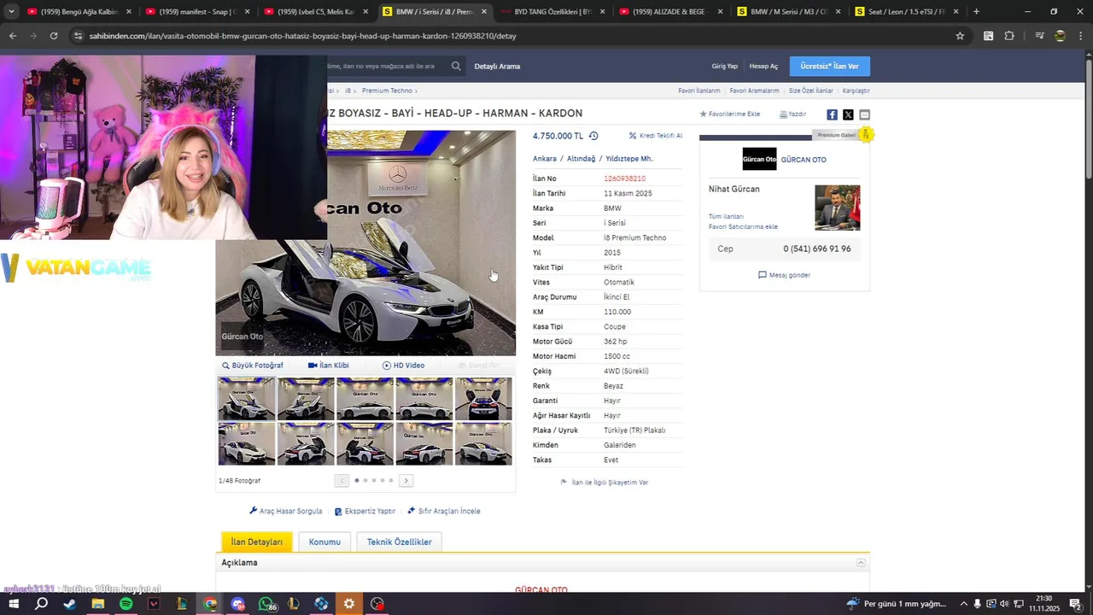Share listing by email envelope icon
This screenshot has width=1093, height=615.
[864, 114]
